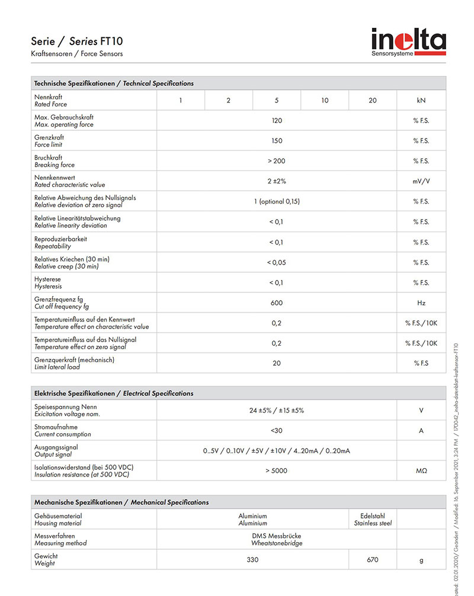
Task: Click the 'Grenzkraft Force limit' label
Action: (49, 141)
